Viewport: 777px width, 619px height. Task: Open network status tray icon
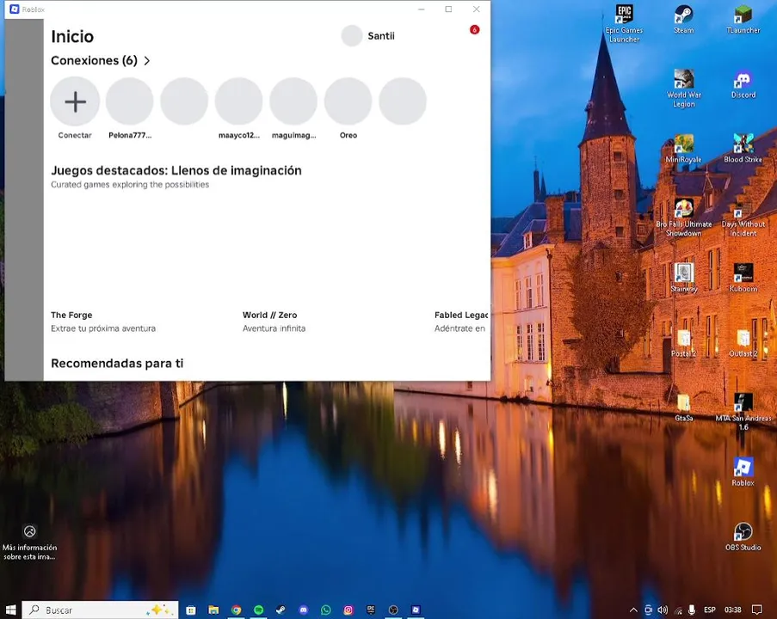(x=678, y=610)
